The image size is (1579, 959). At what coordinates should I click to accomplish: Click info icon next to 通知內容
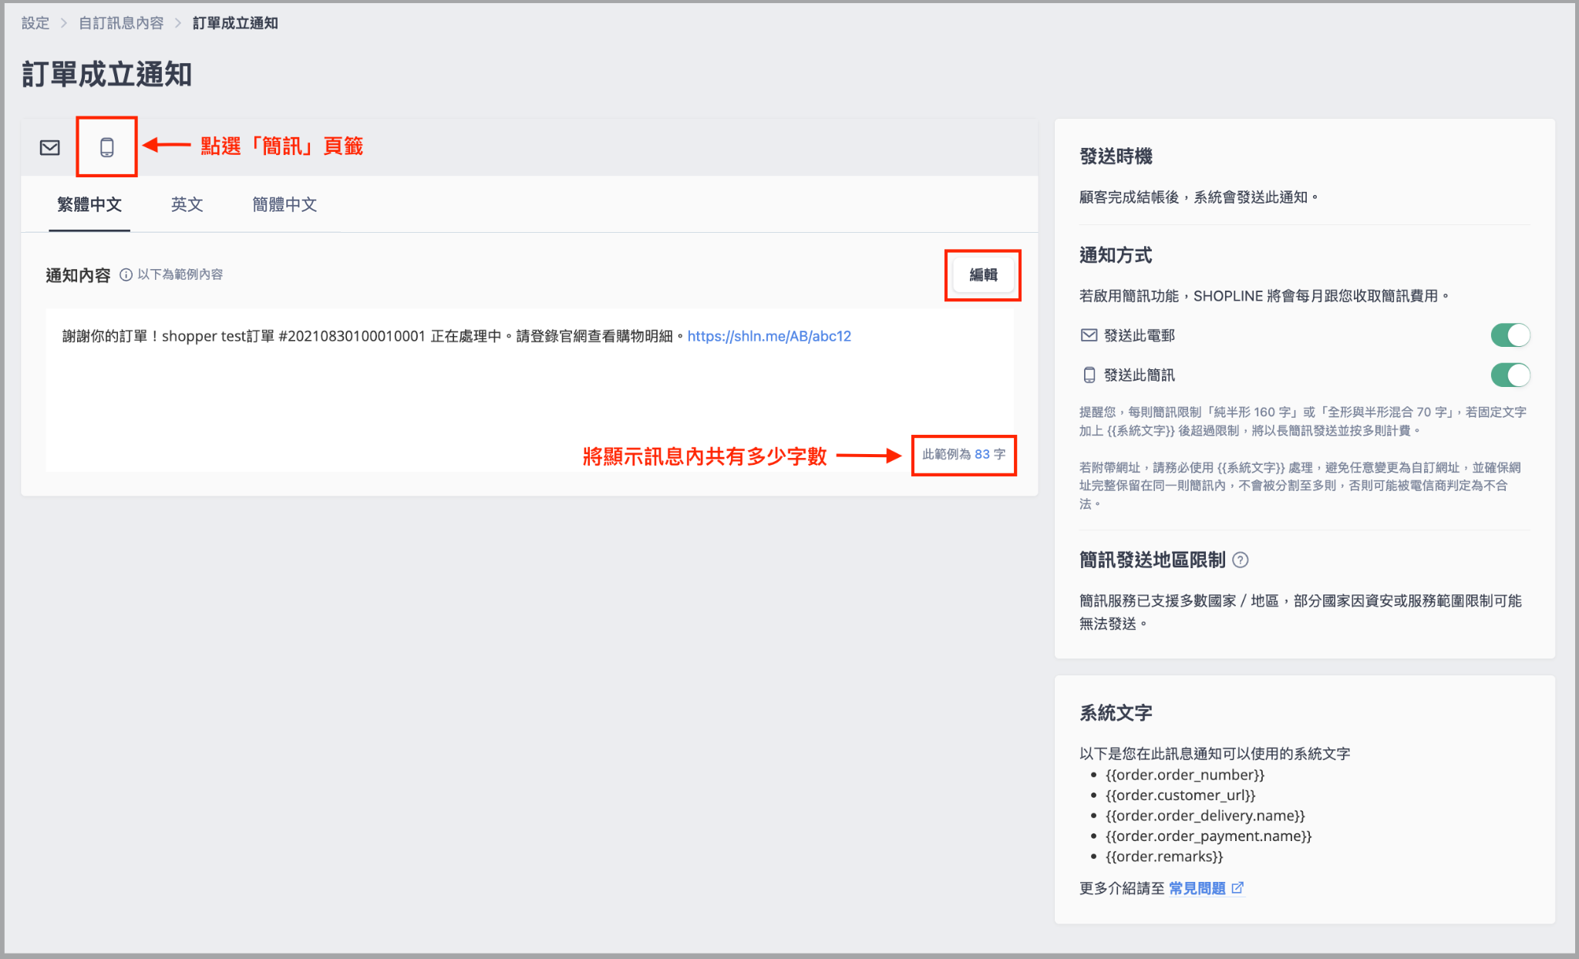point(126,274)
